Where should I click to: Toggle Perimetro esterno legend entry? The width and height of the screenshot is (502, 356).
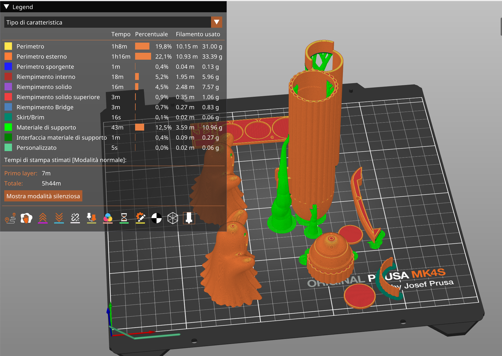(42, 56)
